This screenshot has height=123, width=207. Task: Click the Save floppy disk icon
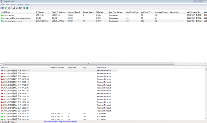tap(14, 8)
